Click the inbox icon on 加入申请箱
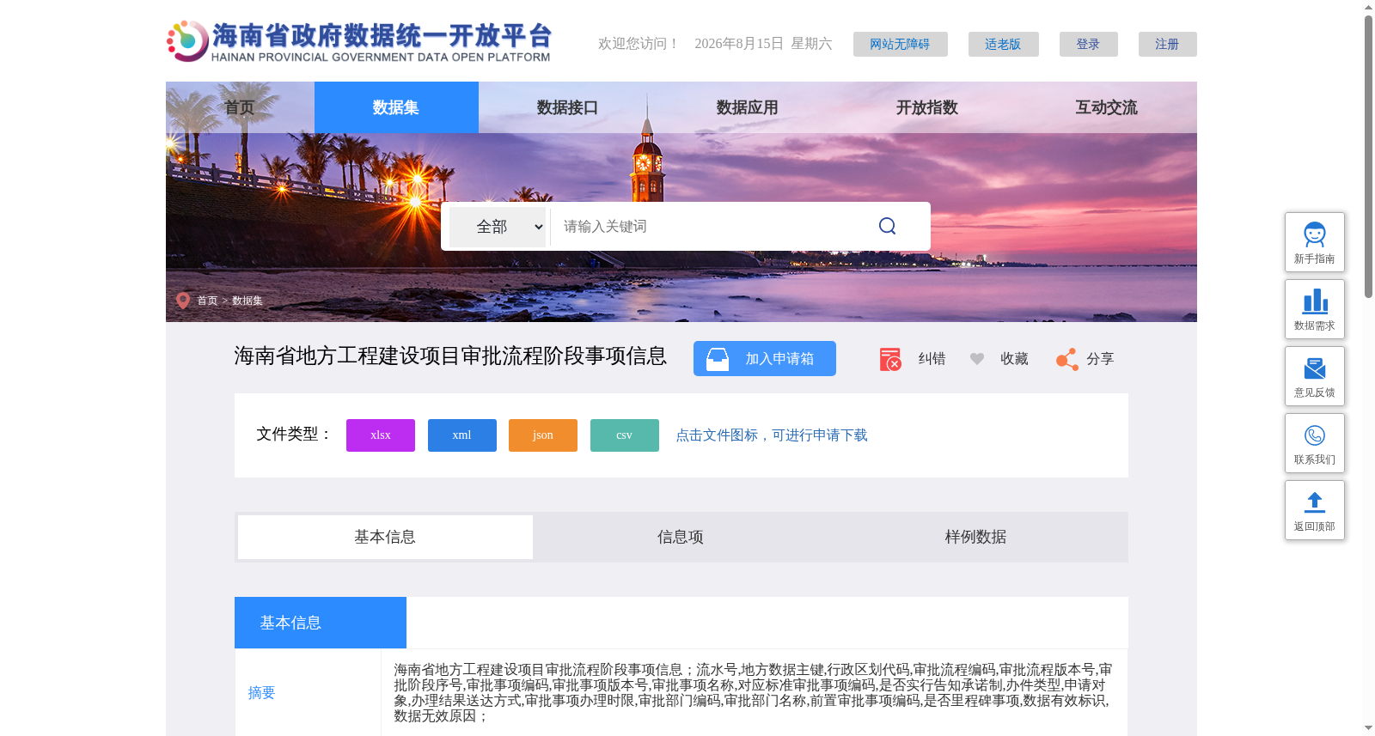 pyautogui.click(x=718, y=359)
